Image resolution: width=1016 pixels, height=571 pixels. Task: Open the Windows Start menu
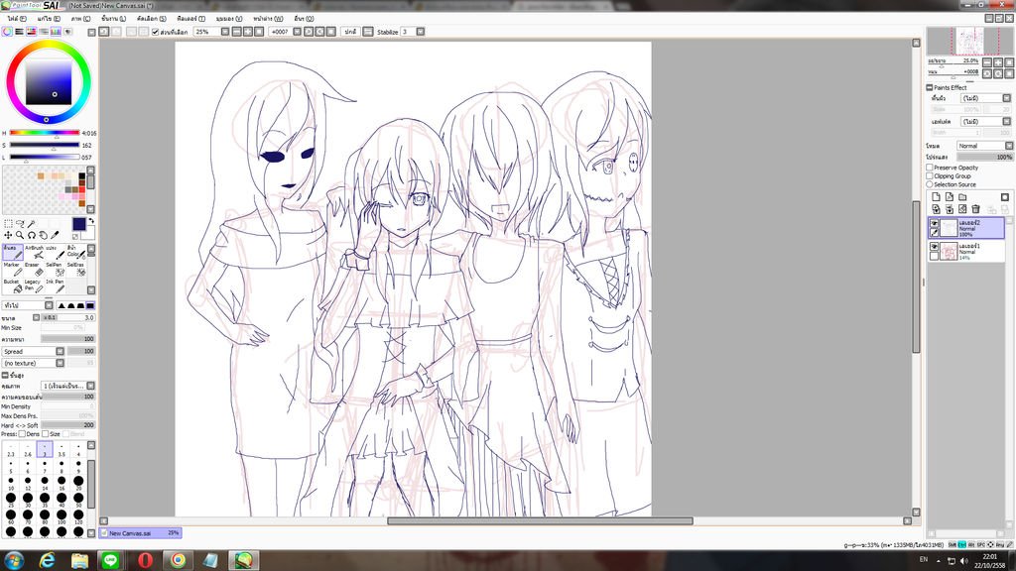click(14, 560)
